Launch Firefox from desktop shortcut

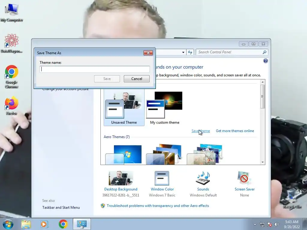click(x=12, y=105)
